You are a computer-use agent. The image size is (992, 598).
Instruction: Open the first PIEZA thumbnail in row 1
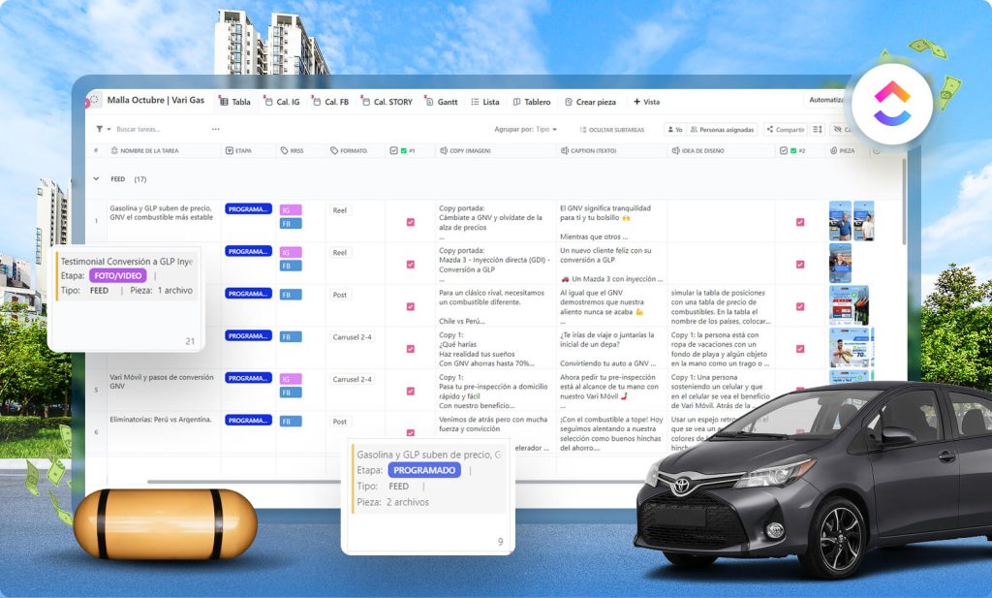(840, 221)
